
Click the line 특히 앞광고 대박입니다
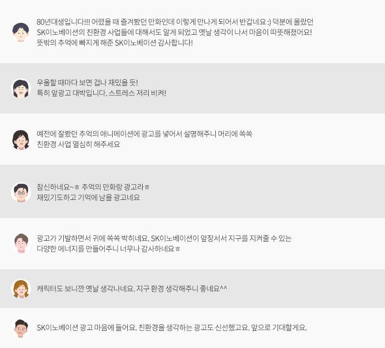tap(101, 93)
